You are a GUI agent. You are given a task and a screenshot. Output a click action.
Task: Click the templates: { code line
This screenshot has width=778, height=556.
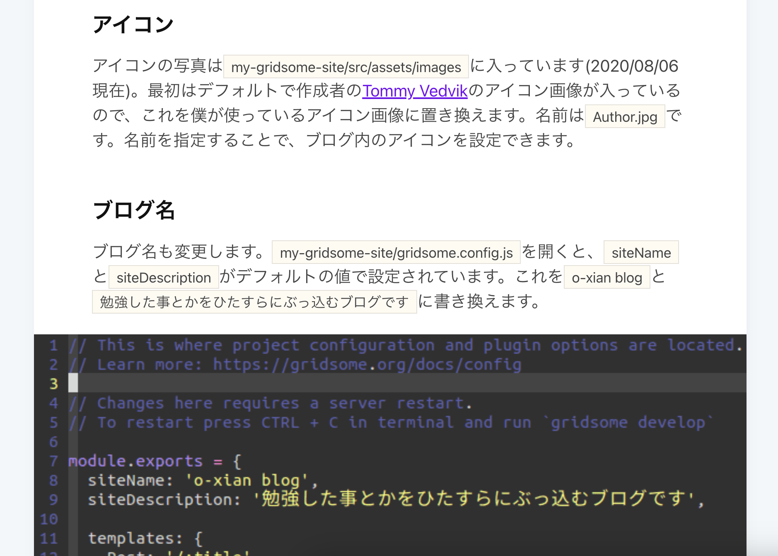pos(145,538)
